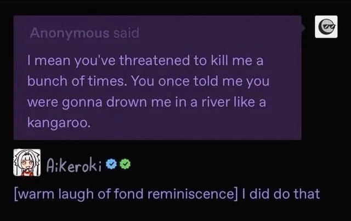351x221 pixels.
Task: Click the blue verified checkmark badge
Action: tap(111, 164)
